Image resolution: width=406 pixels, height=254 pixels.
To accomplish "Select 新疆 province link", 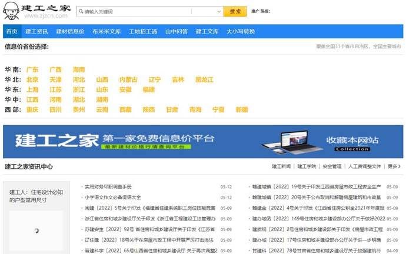I will tap(242, 110).
